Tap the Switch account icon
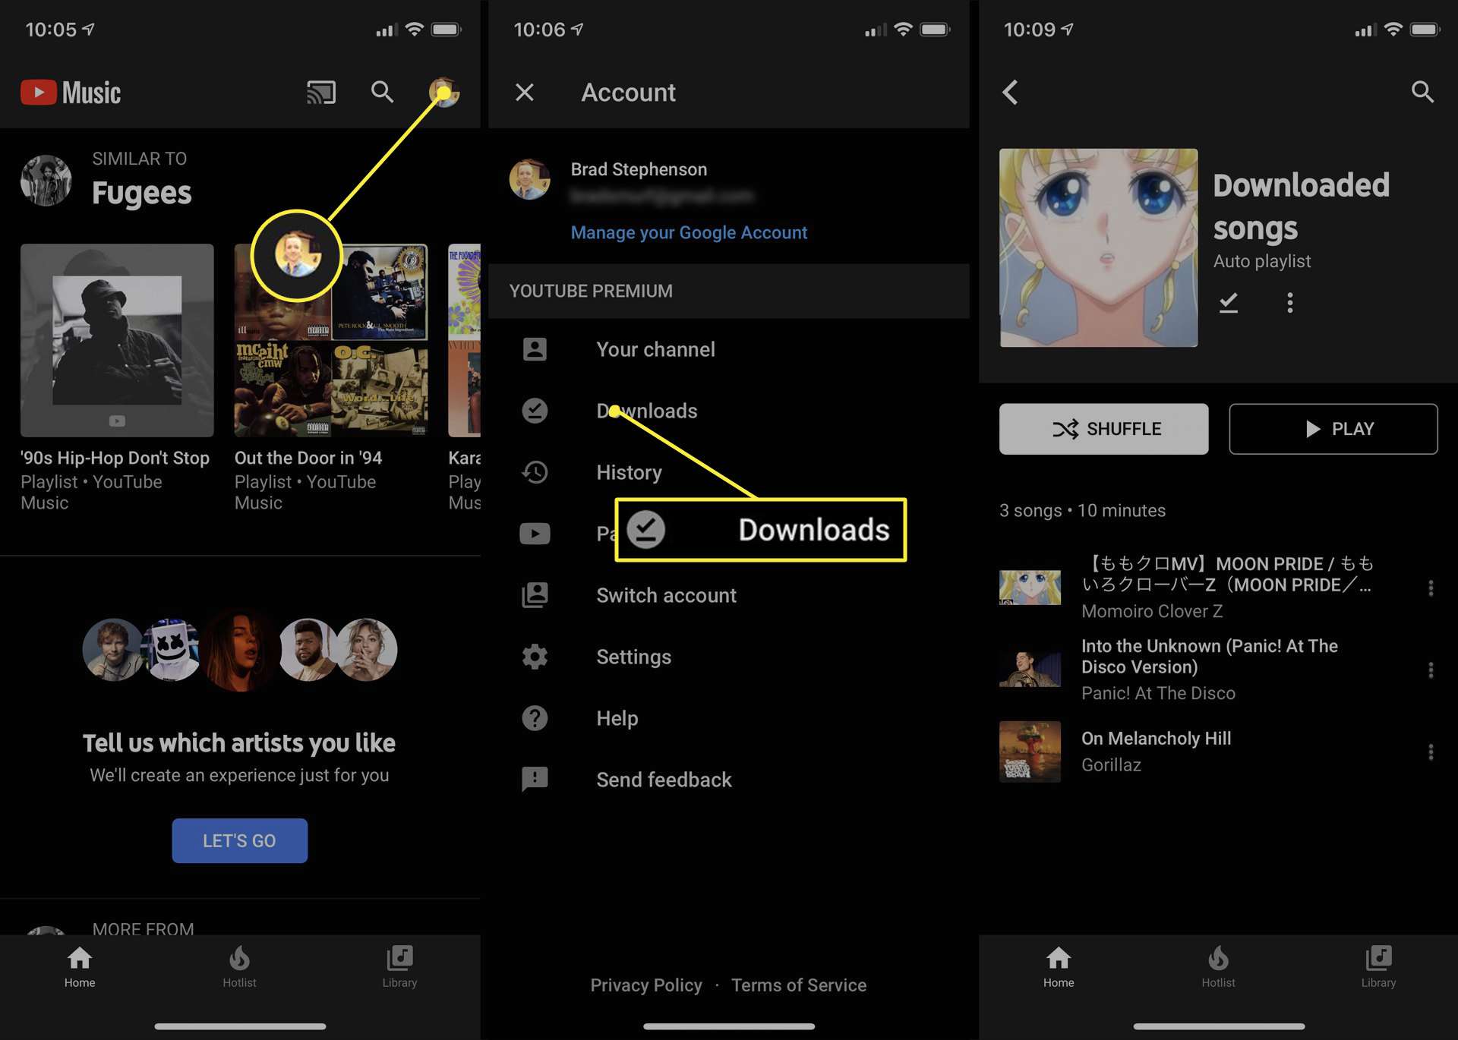The height and width of the screenshot is (1040, 1458). 535,595
